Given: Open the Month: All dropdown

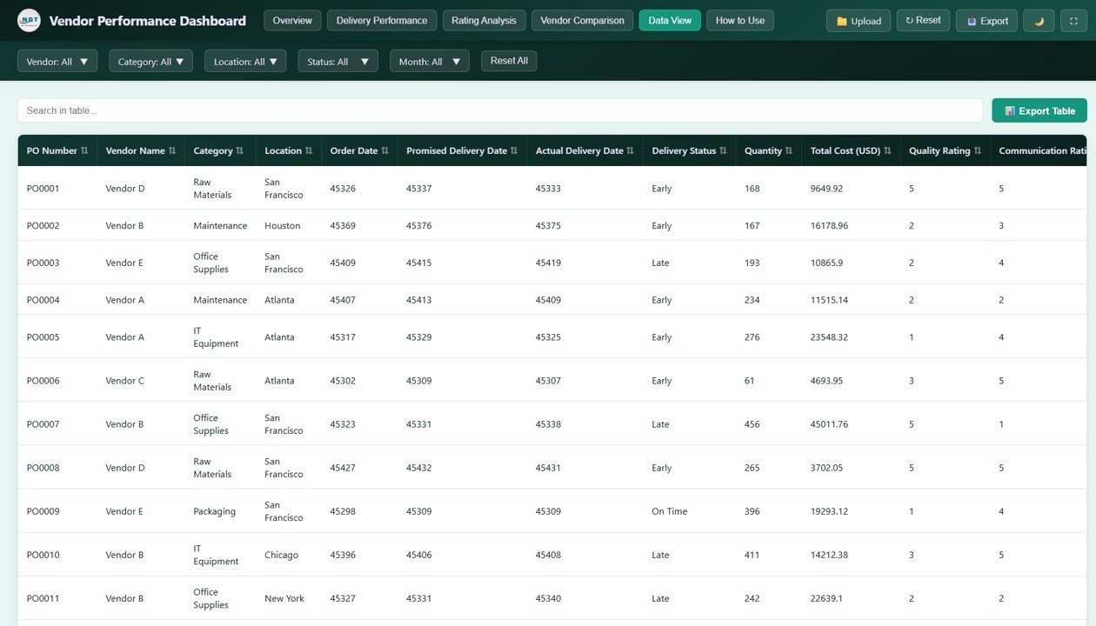Looking at the screenshot, I should [428, 61].
